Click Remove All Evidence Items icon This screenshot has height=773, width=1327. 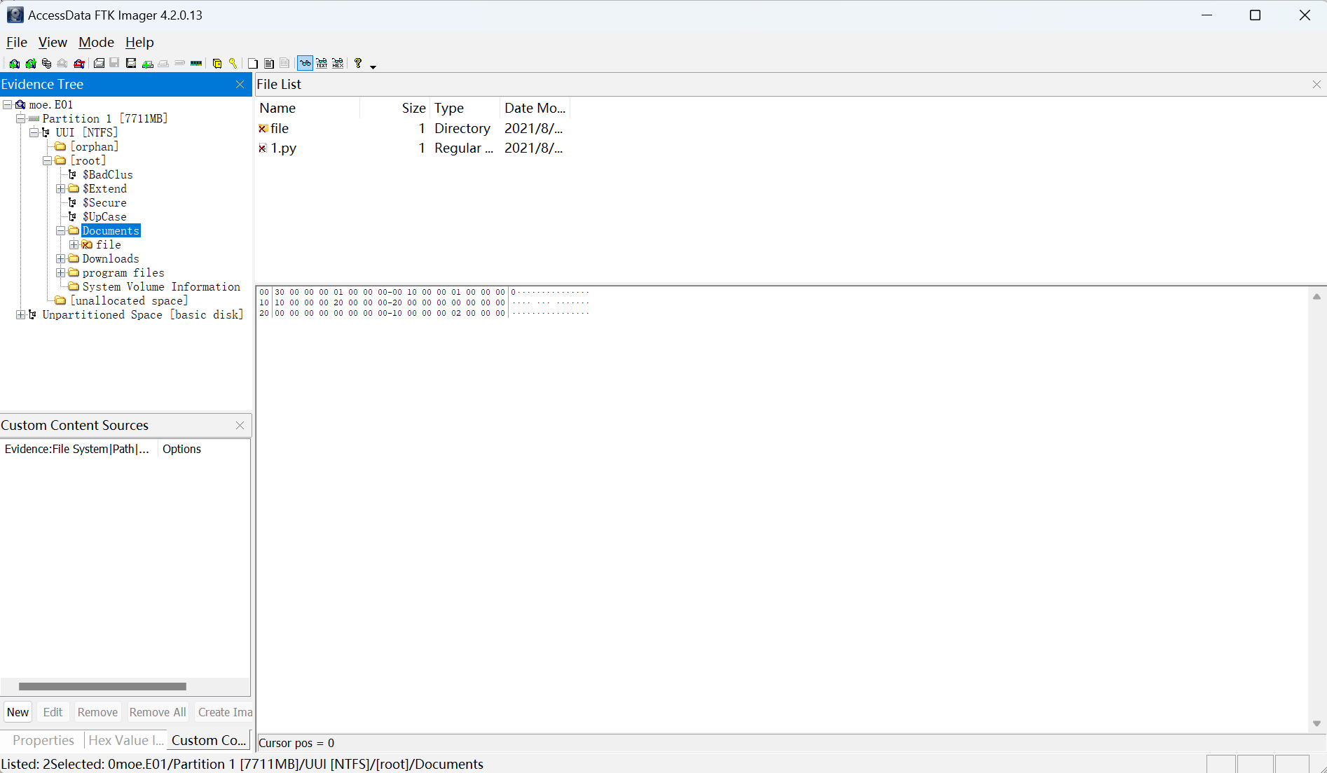coord(79,64)
